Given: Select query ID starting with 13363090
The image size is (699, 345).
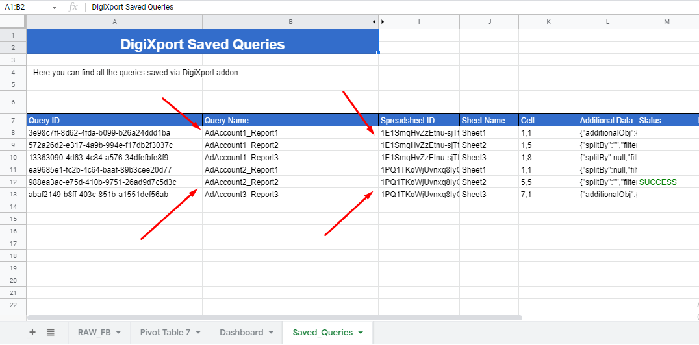Looking at the screenshot, I should [x=114, y=157].
